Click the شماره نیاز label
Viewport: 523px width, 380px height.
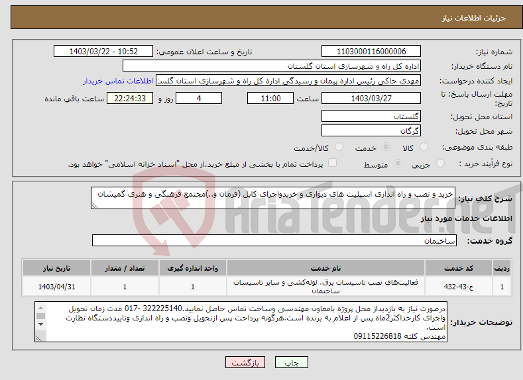coord(494,52)
